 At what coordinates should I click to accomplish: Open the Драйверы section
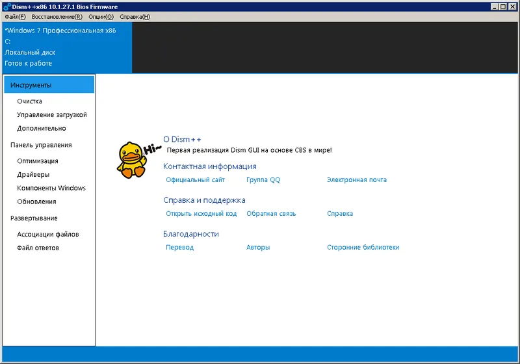click(x=33, y=174)
